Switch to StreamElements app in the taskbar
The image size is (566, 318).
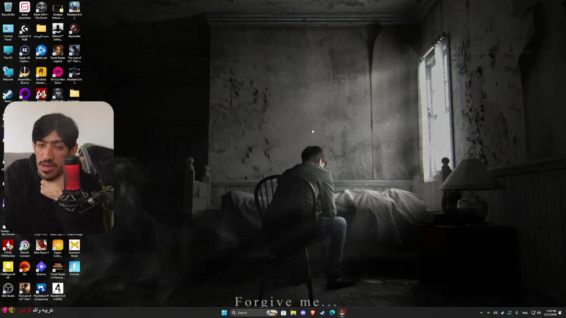[342, 313]
